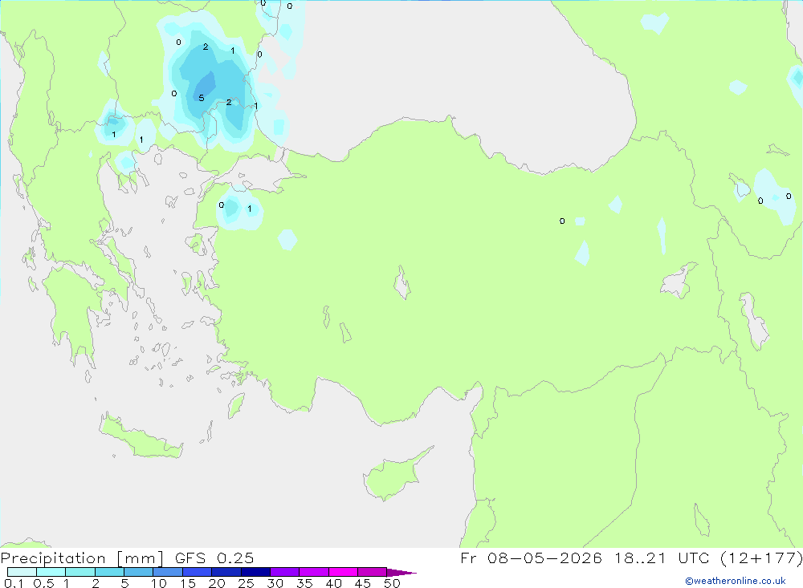Select the 'GFS 0.25' model label
Image resolution: width=803 pixels, height=588 pixels.
click(x=214, y=558)
